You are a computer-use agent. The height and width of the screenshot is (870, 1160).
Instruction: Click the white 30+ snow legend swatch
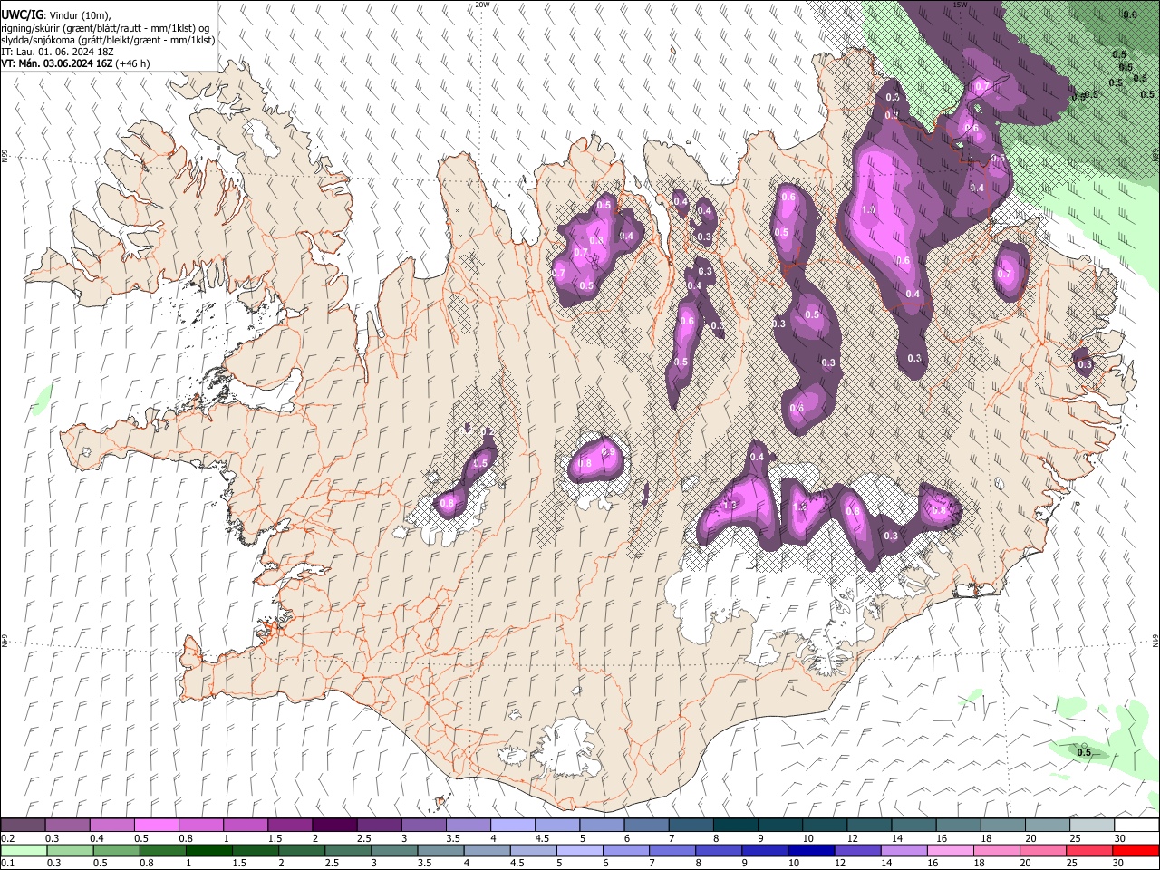tap(1136, 826)
